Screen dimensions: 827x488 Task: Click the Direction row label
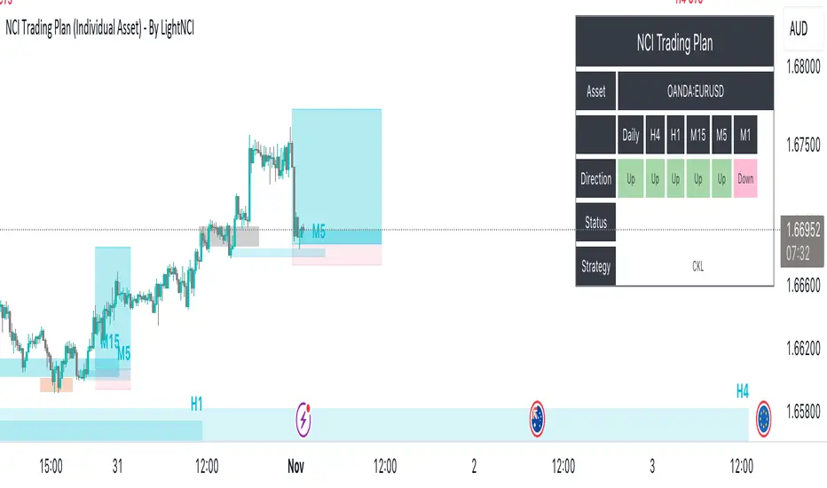(595, 178)
